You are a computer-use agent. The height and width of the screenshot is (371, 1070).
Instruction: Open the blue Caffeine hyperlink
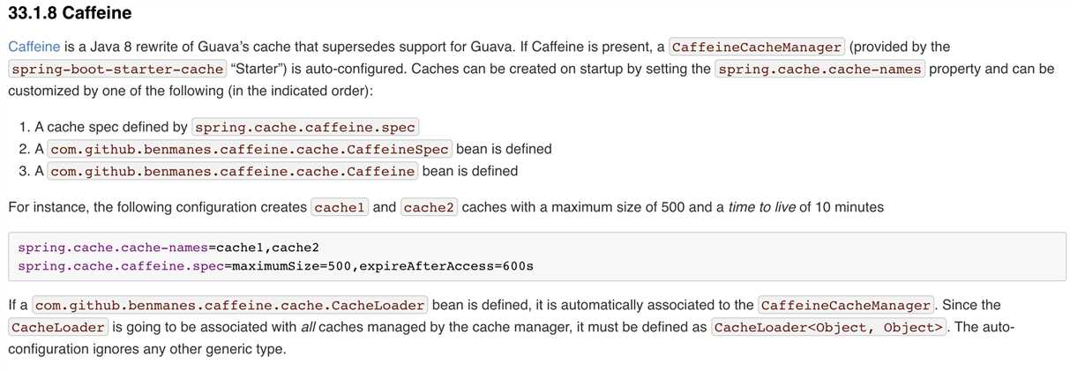tap(33, 46)
